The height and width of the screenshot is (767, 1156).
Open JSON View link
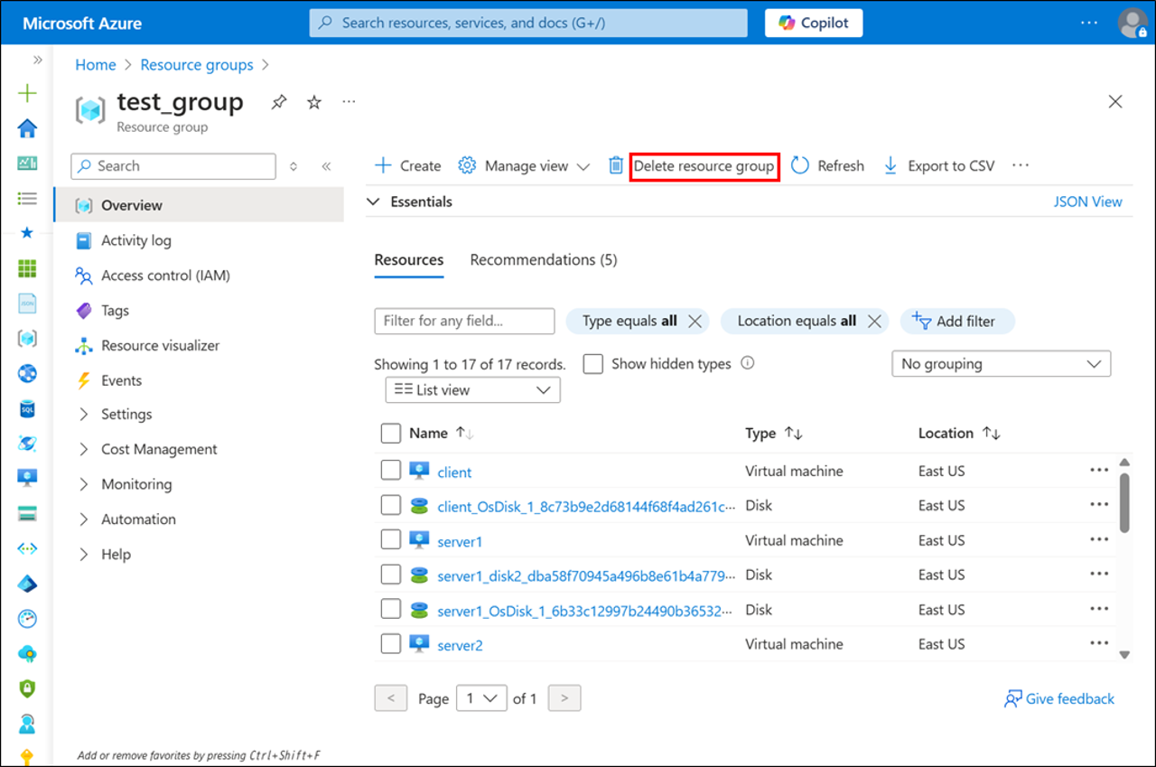[x=1087, y=201]
